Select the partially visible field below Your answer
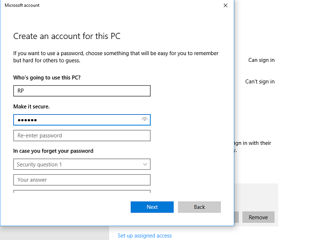334x240 pixels. click(82, 192)
